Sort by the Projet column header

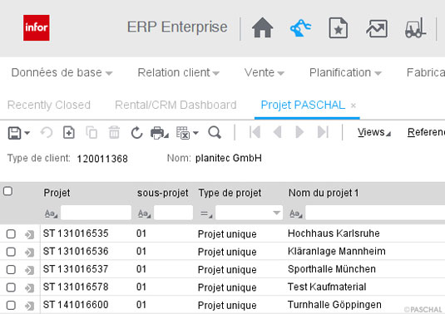pyautogui.click(x=57, y=193)
